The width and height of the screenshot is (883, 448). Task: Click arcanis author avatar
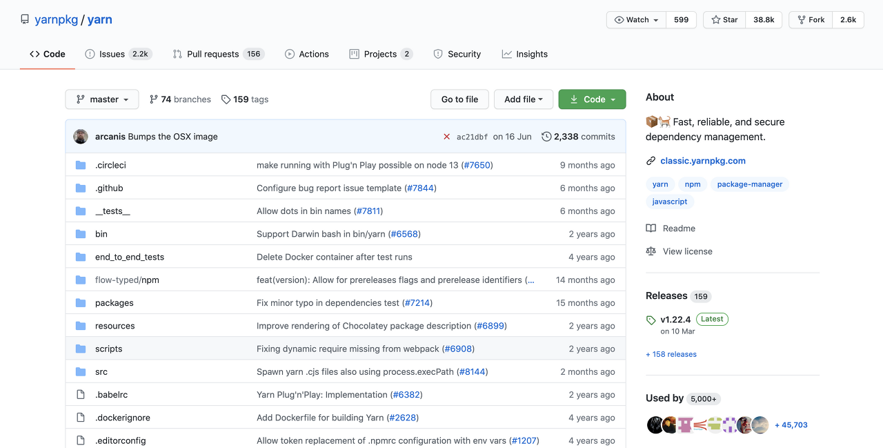(x=81, y=137)
